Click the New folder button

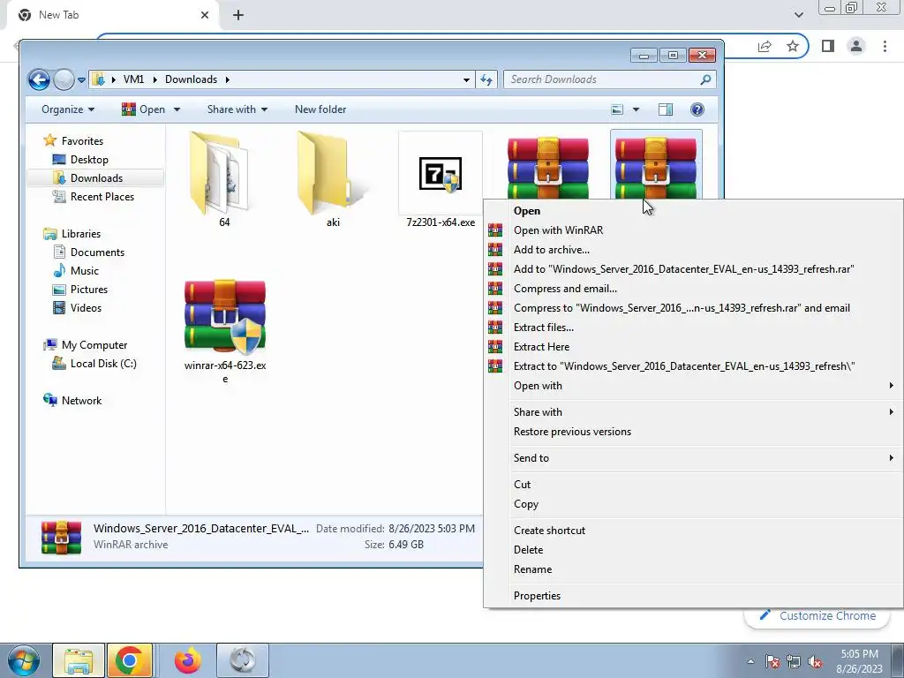point(320,109)
